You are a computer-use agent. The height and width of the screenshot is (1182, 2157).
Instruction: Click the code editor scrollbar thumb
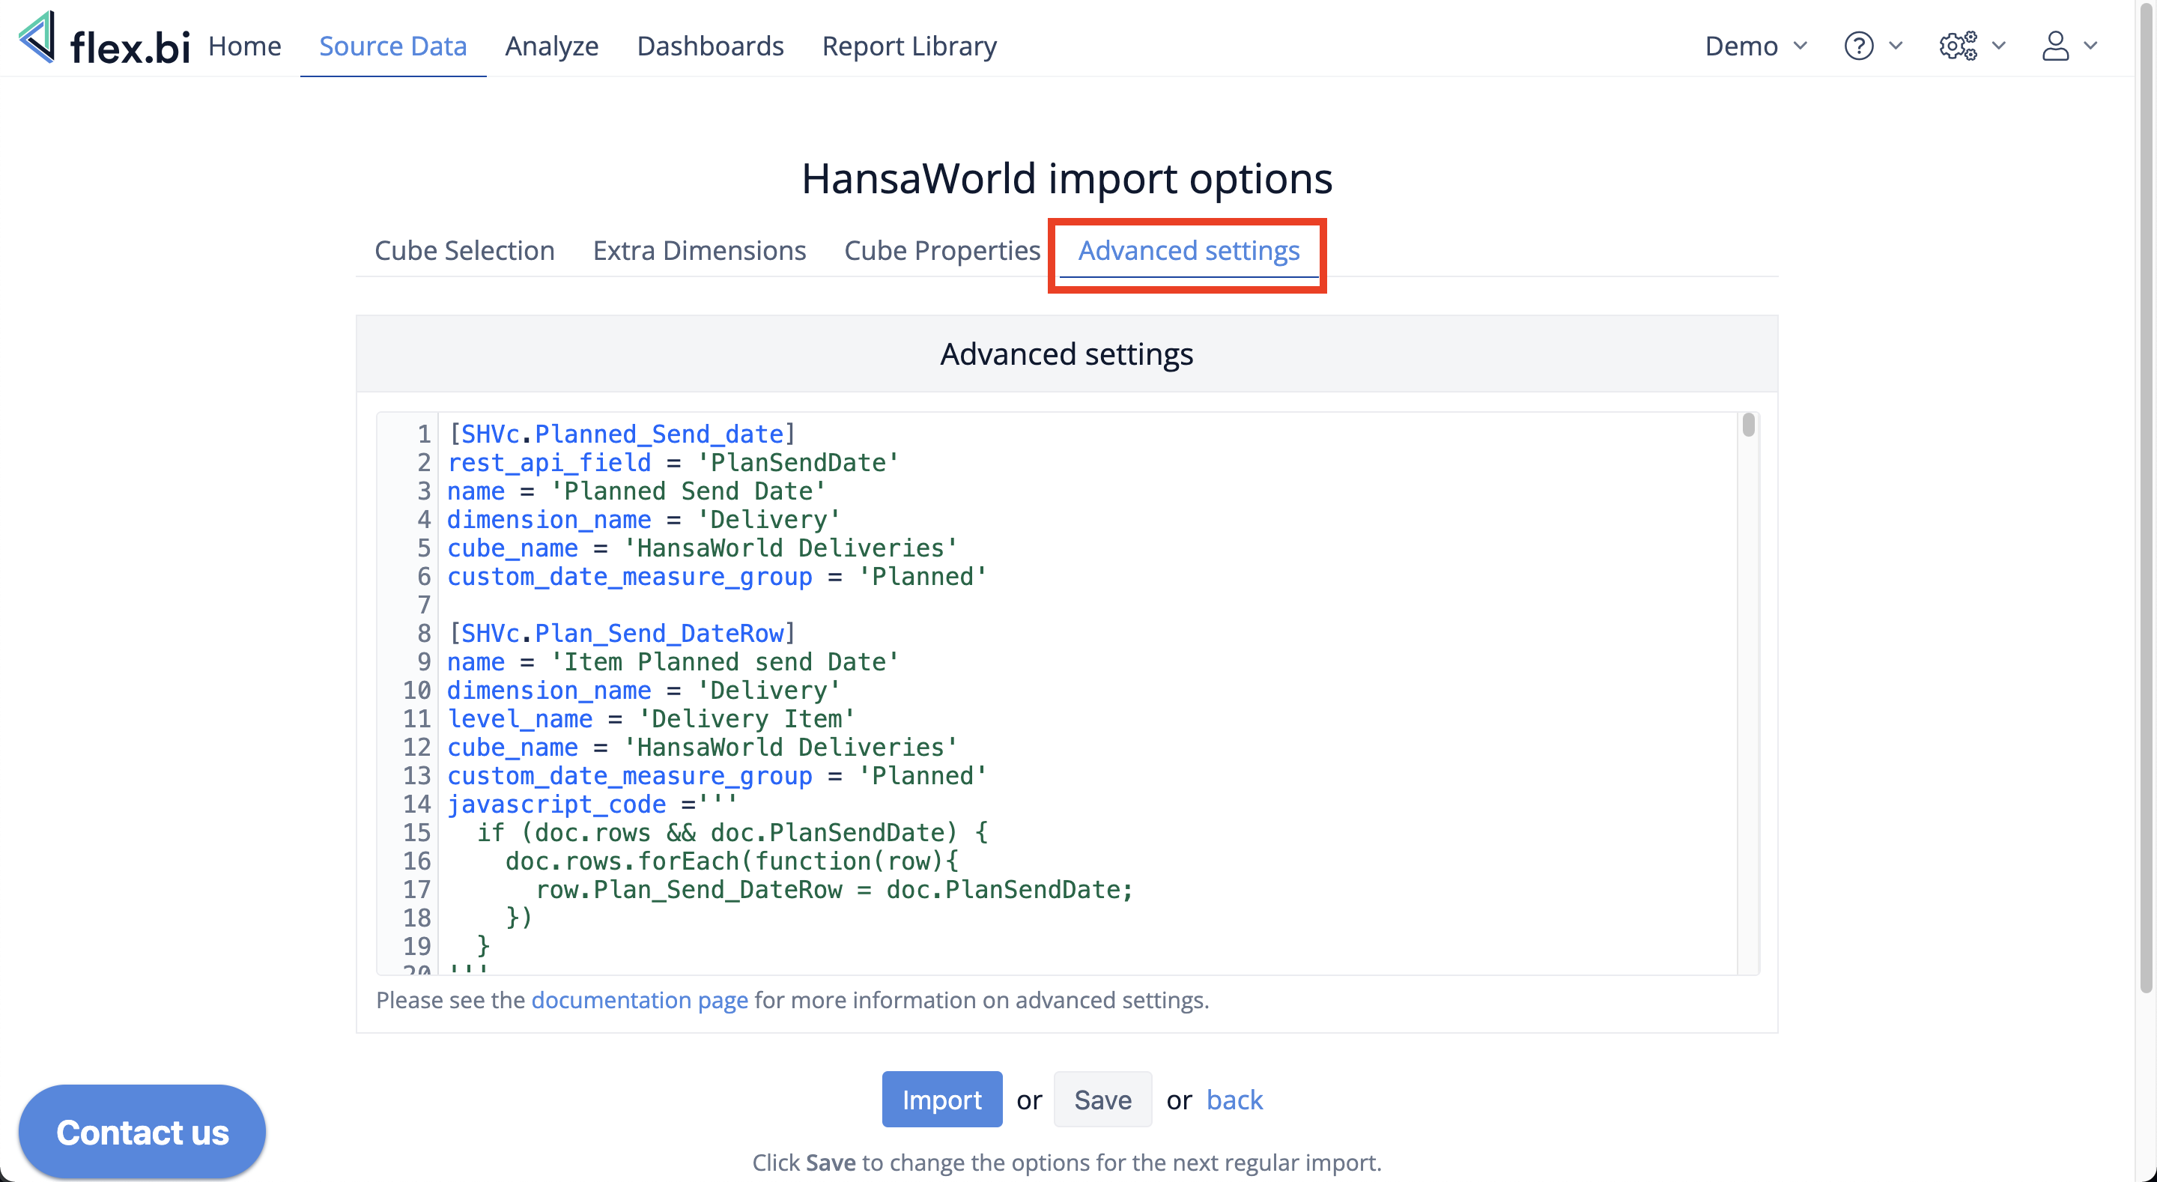pos(1747,425)
